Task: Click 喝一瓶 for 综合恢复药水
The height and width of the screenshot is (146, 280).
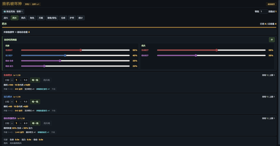Action: click(x=35, y=123)
